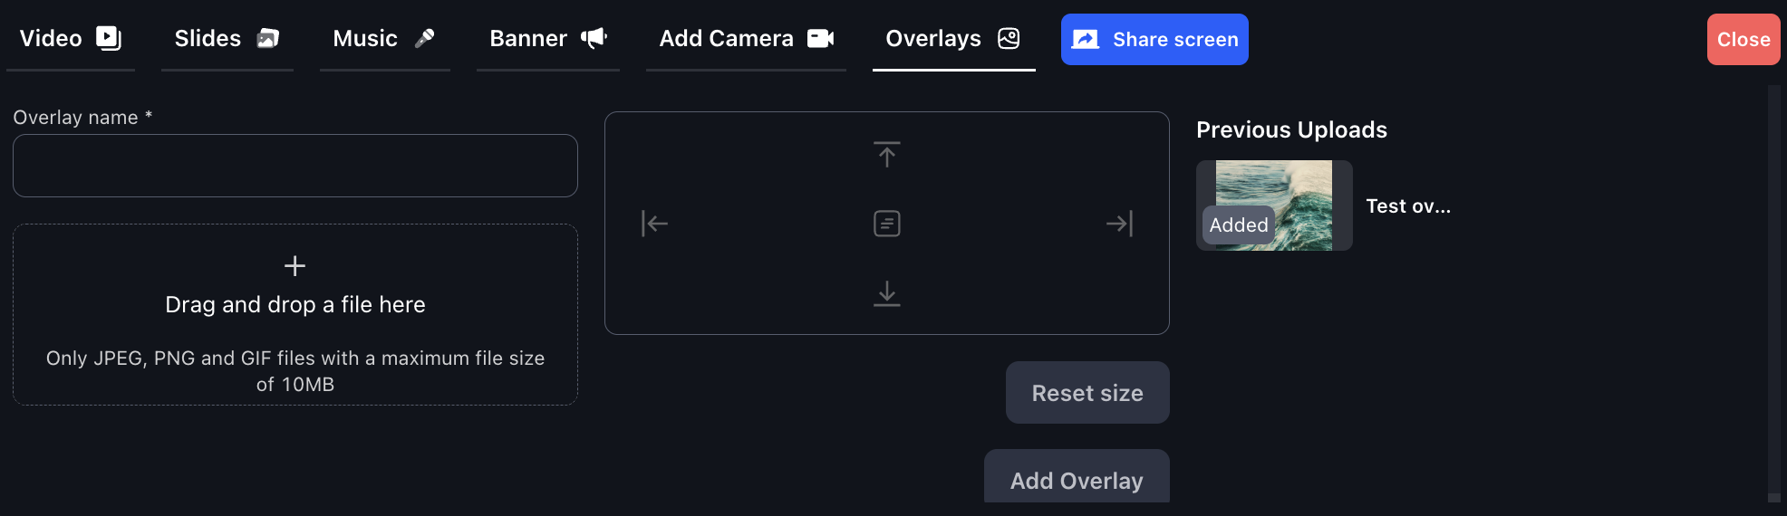This screenshot has height=516, width=1787.
Task: Align overlay to left edge icon
Action: pos(654,224)
